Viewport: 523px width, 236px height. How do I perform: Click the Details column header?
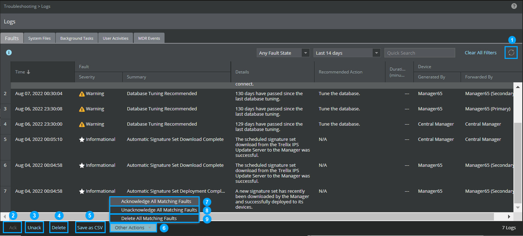coord(272,72)
